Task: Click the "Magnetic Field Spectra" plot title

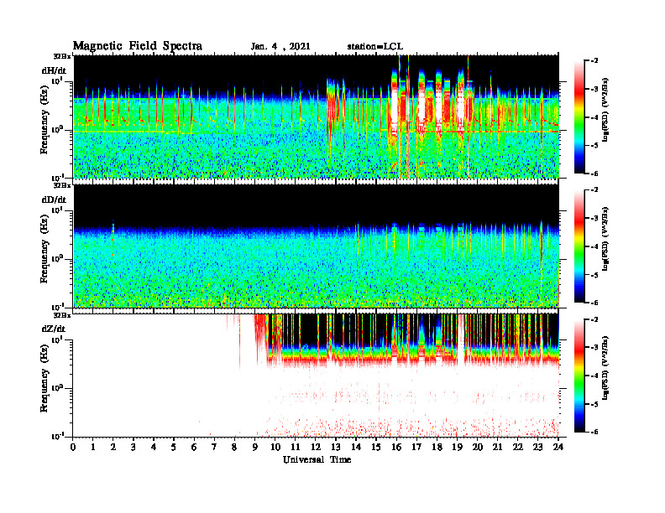Action: point(138,46)
